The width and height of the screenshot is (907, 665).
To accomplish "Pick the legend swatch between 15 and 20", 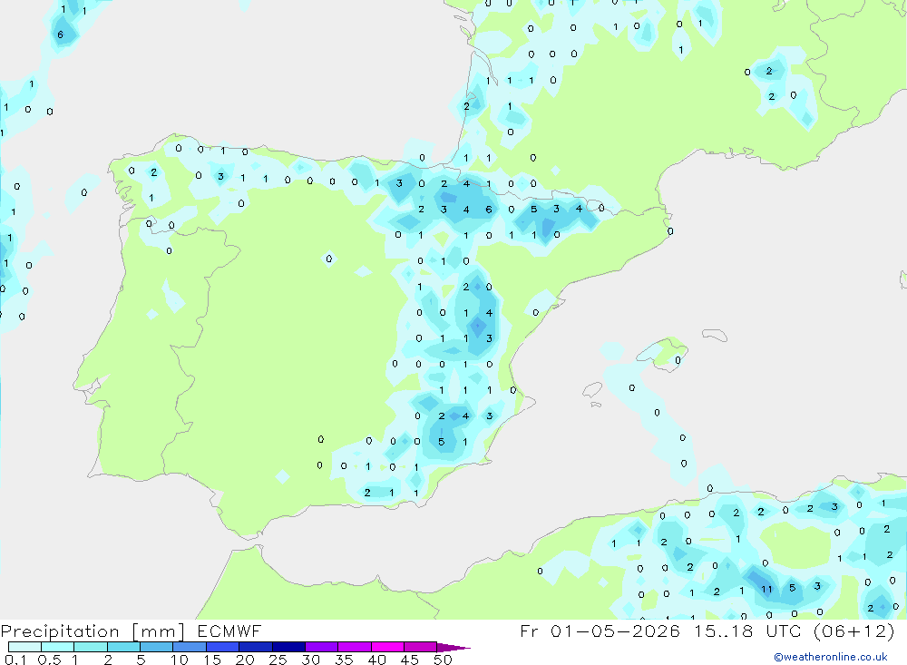I will tap(222, 647).
